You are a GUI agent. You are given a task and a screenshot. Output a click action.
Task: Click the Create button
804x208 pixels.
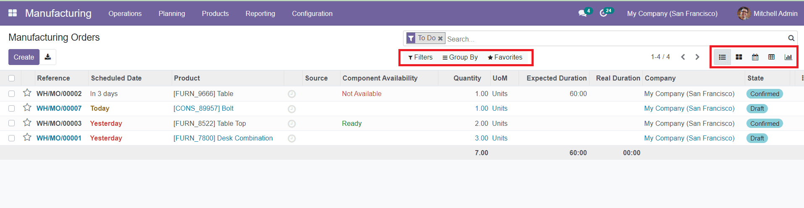click(x=24, y=57)
